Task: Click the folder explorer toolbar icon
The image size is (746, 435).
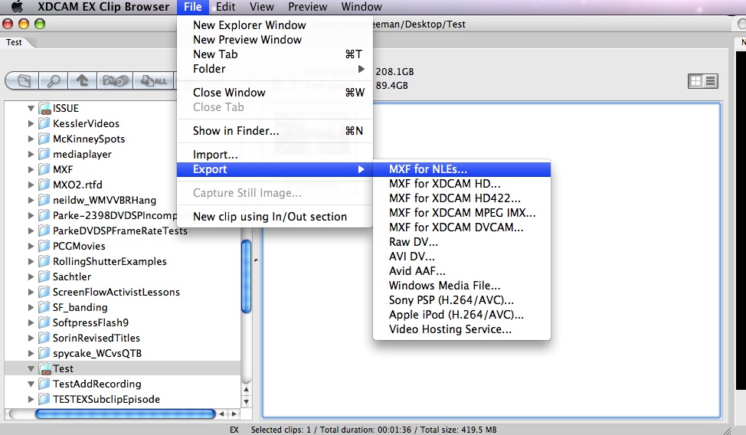Action: click(24, 81)
